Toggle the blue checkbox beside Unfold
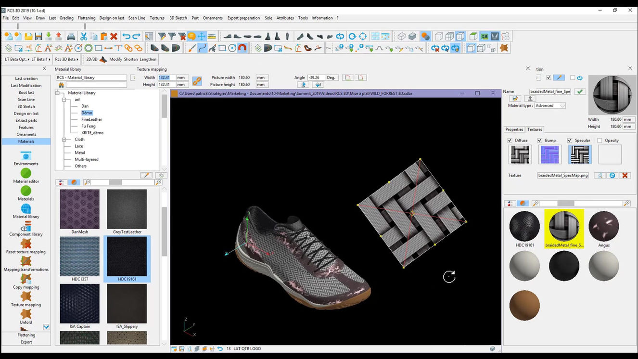The width and height of the screenshot is (638, 359). [46, 327]
